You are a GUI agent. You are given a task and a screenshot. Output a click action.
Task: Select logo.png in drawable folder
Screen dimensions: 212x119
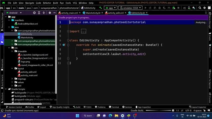pyautogui.click(x=24, y=62)
